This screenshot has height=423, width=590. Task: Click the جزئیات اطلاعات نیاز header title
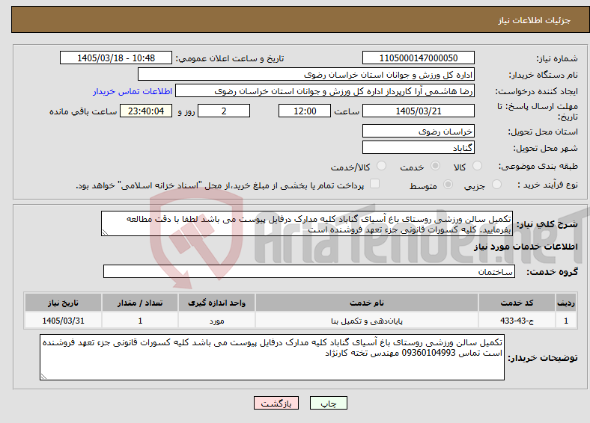coord(535,20)
